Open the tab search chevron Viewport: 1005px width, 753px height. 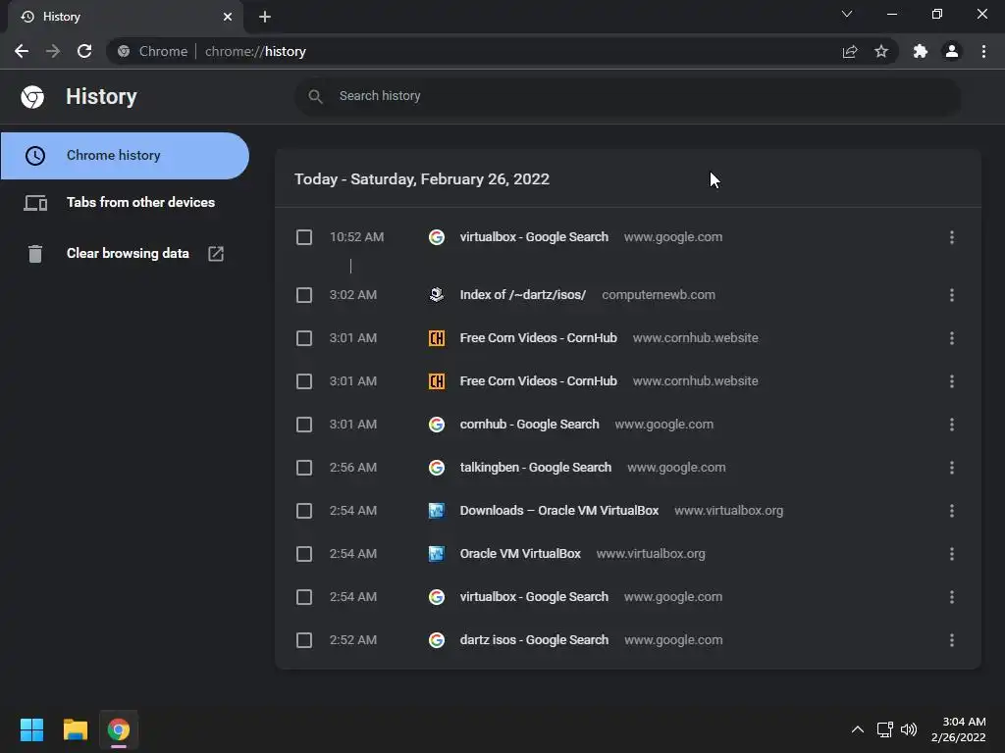[x=847, y=14]
